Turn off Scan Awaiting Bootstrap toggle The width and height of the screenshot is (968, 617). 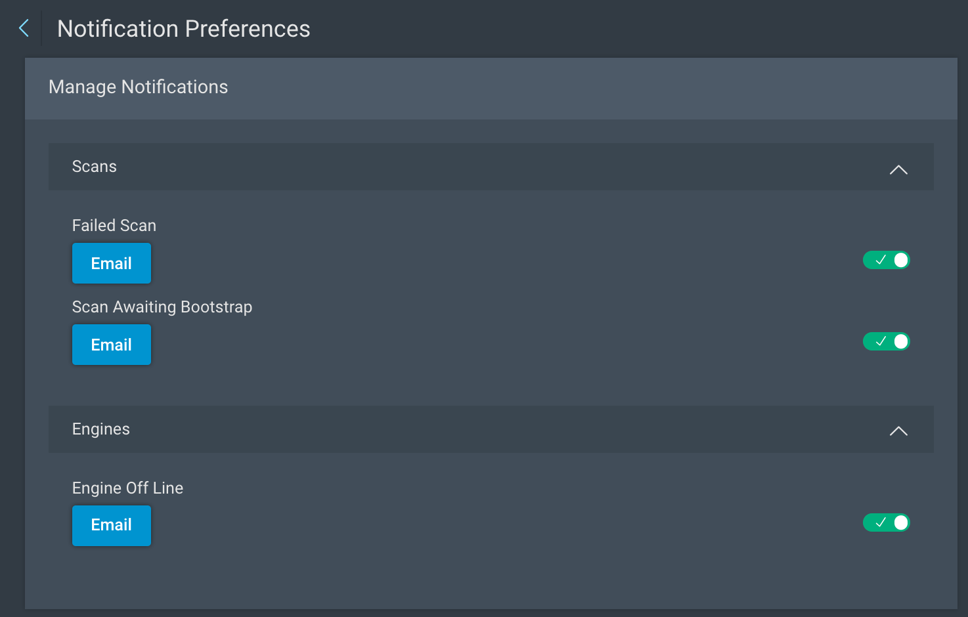pyautogui.click(x=886, y=341)
